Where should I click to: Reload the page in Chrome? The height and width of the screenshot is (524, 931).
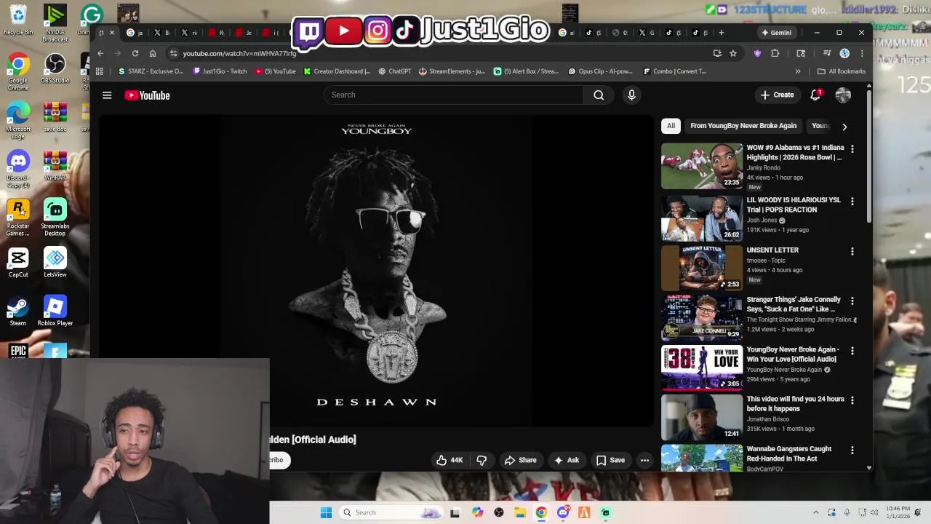135,53
